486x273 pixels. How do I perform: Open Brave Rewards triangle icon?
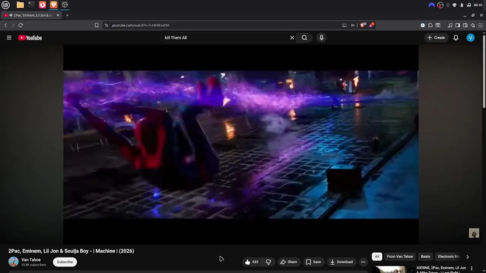pyautogui.click(x=371, y=25)
